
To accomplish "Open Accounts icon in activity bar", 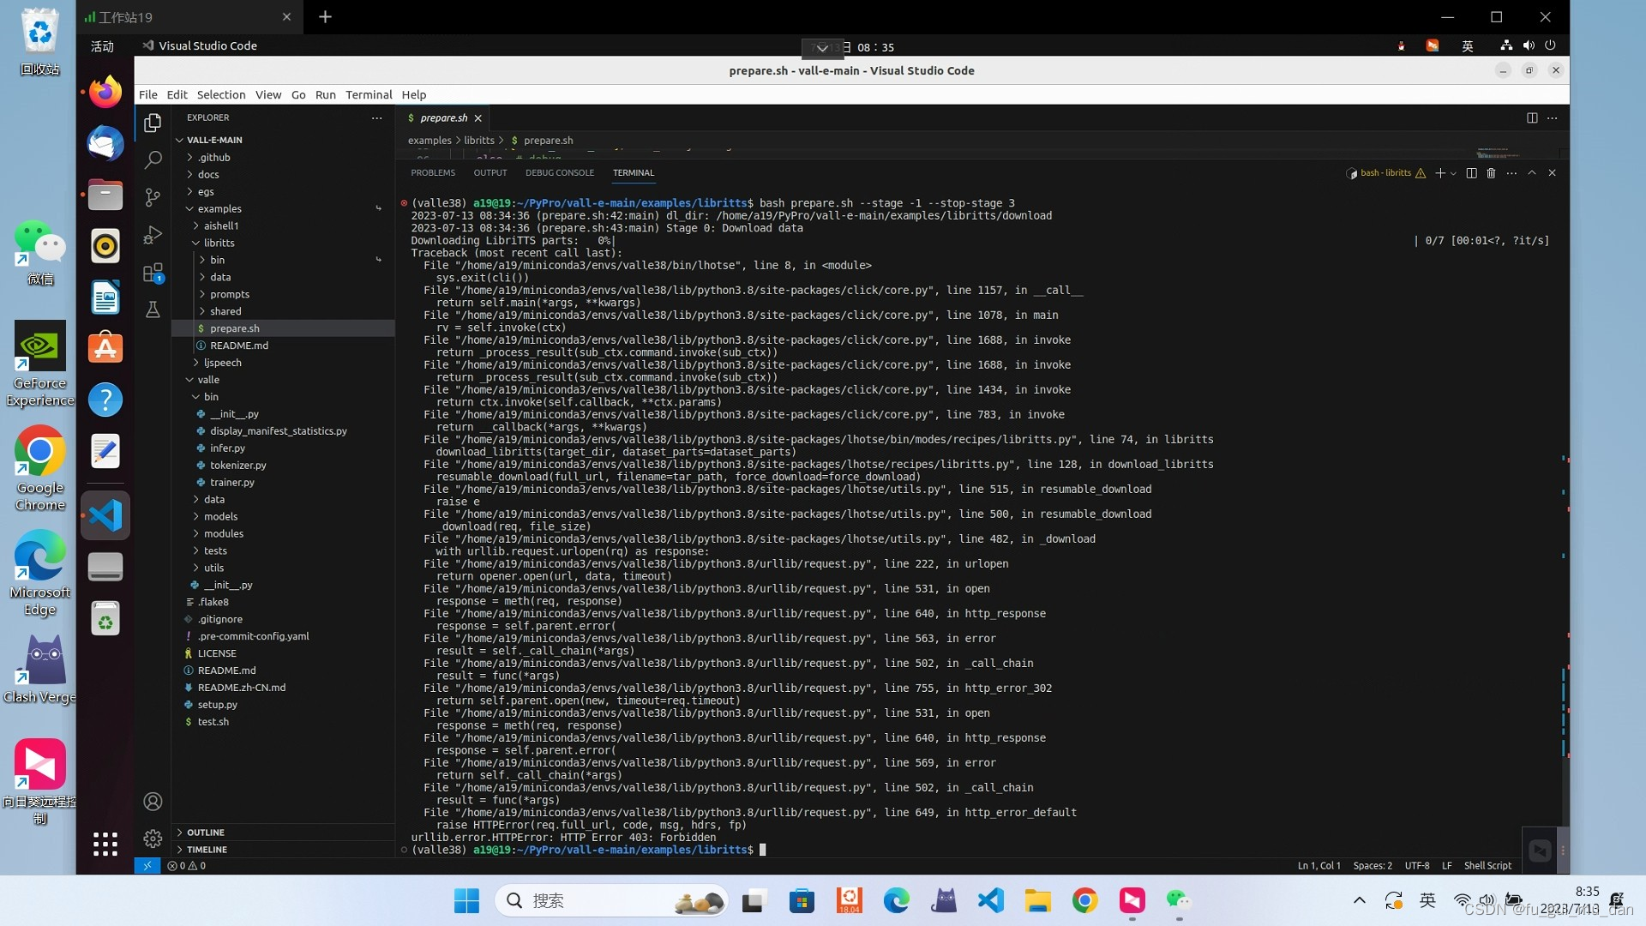I will (153, 802).
